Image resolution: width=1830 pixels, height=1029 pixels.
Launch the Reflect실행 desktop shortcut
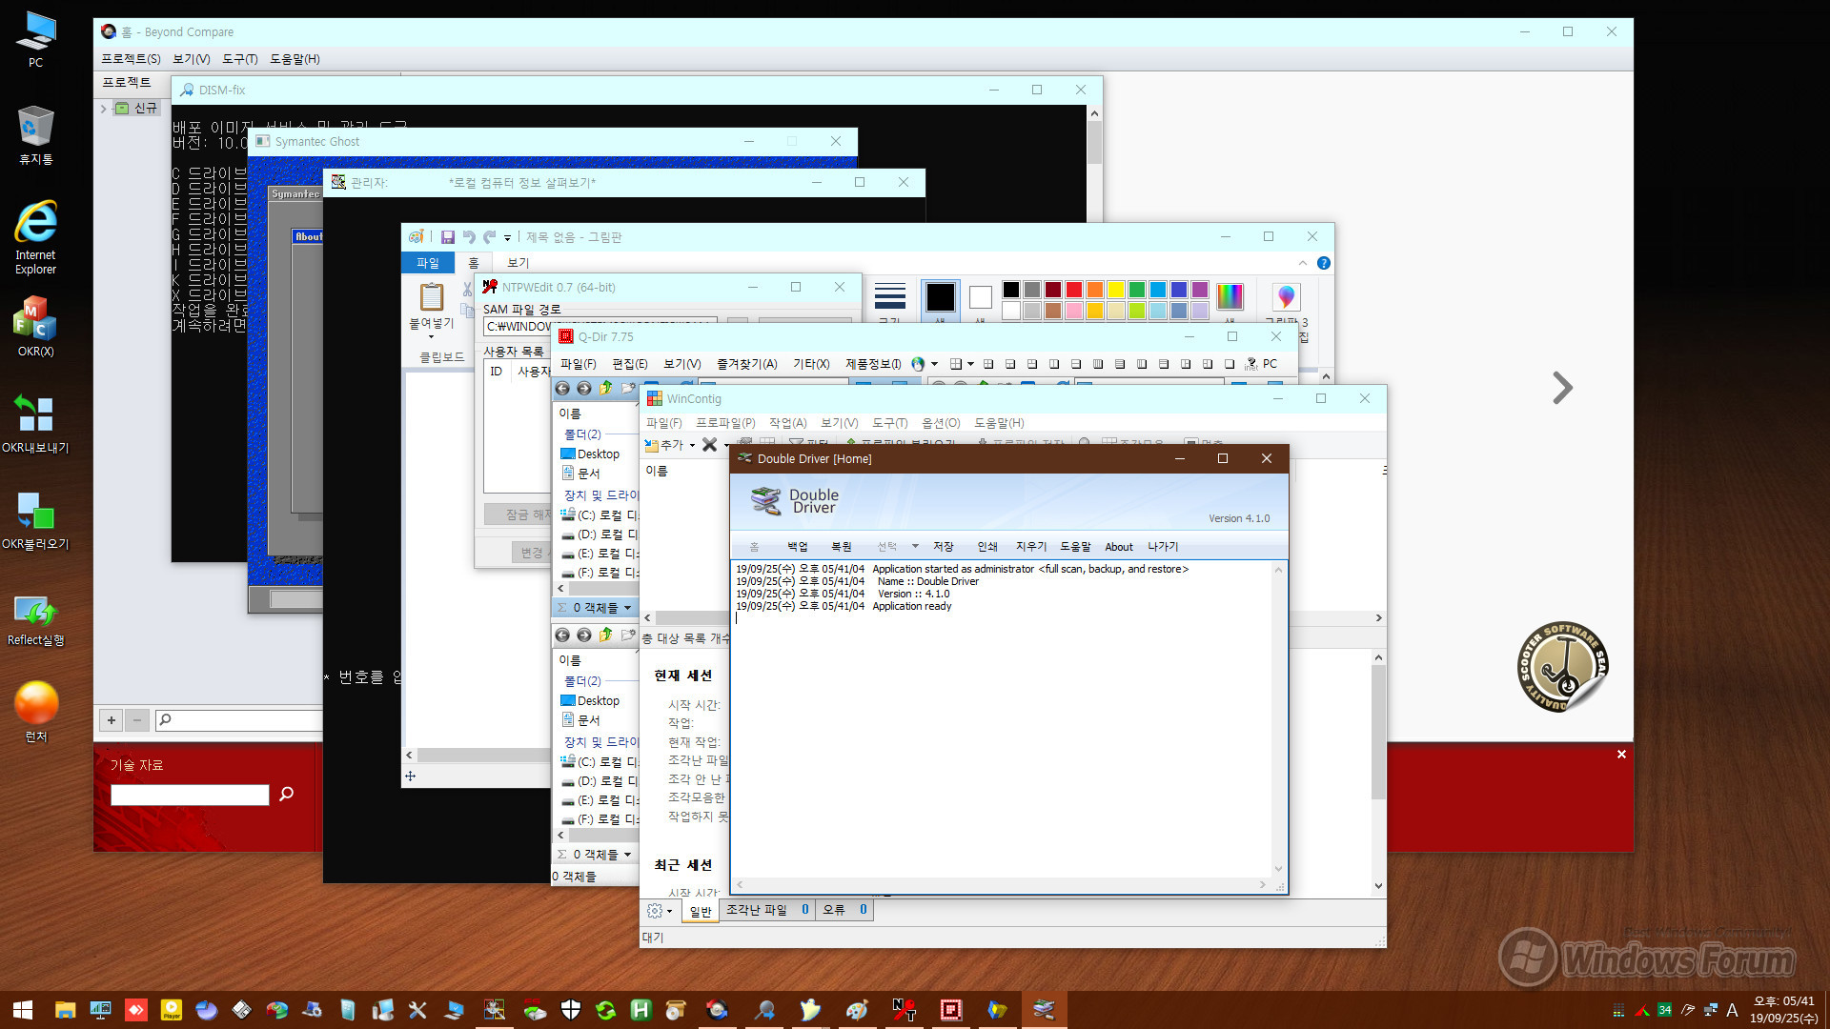(35, 619)
